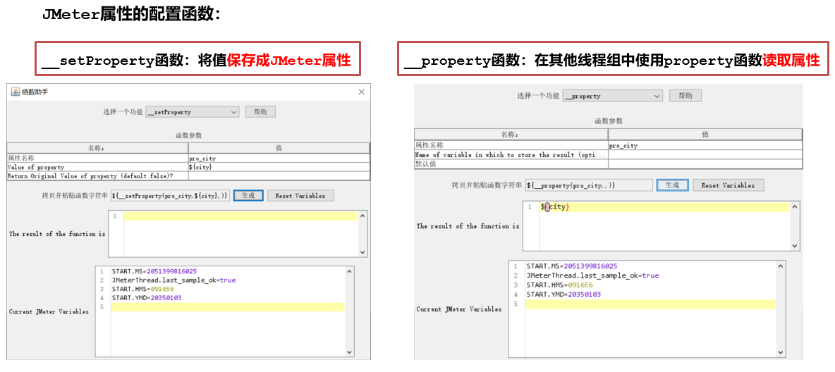This screenshot has height=372, width=835.
Task: Click JMeterThread.last_sample_ok=true in left variables
Action: [x=173, y=280]
